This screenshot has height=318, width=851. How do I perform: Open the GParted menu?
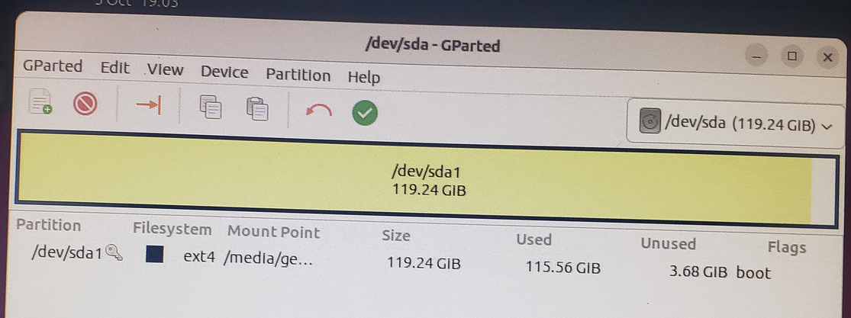pos(53,66)
